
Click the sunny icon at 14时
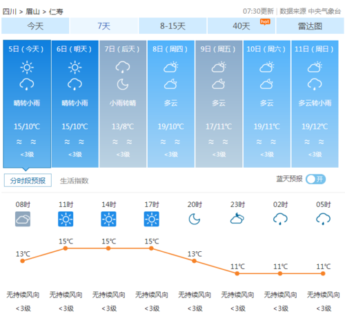tap(108, 219)
